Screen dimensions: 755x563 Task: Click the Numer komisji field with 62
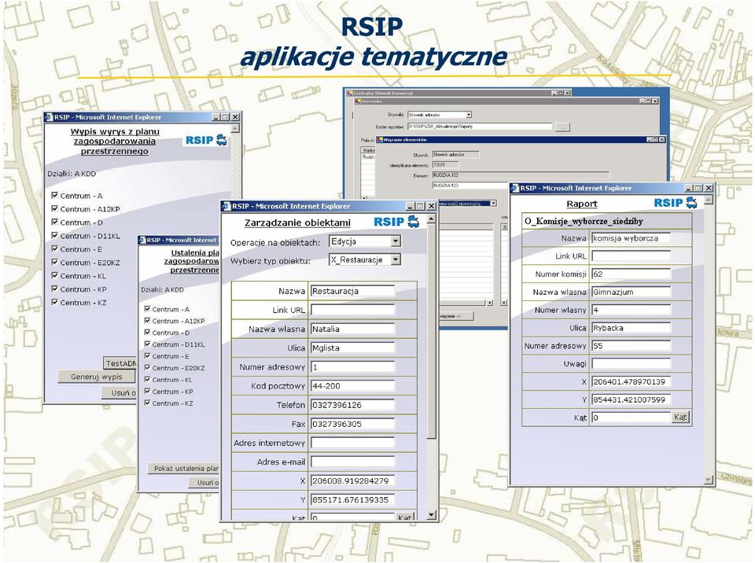pos(631,274)
